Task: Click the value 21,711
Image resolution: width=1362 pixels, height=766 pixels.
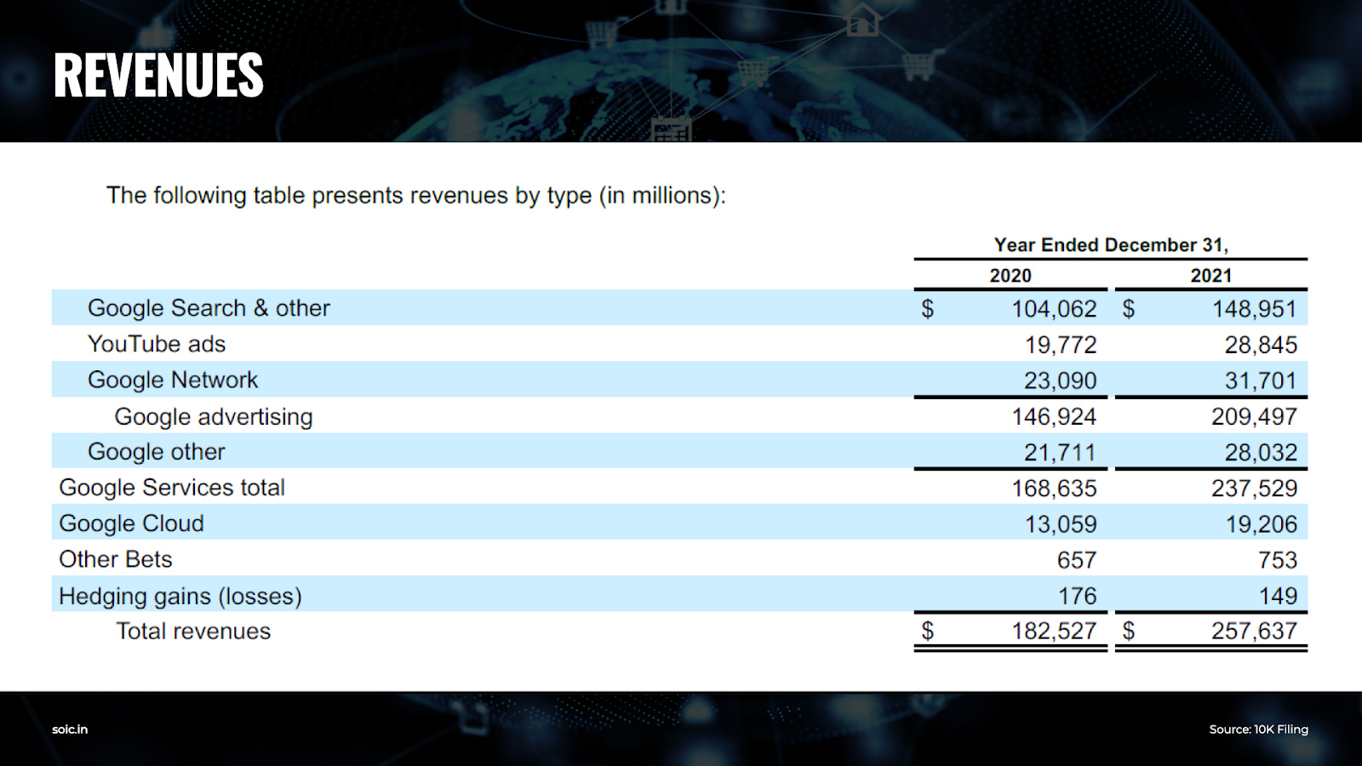Action: (x=1061, y=453)
